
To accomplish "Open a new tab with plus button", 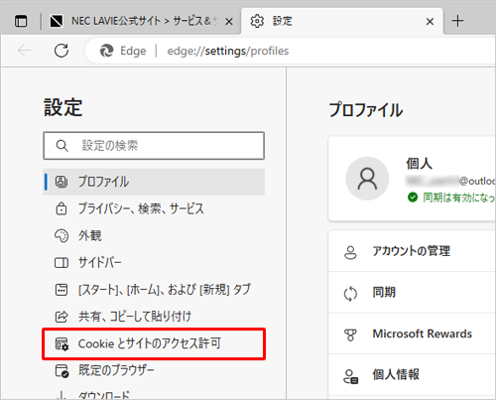I will point(458,21).
